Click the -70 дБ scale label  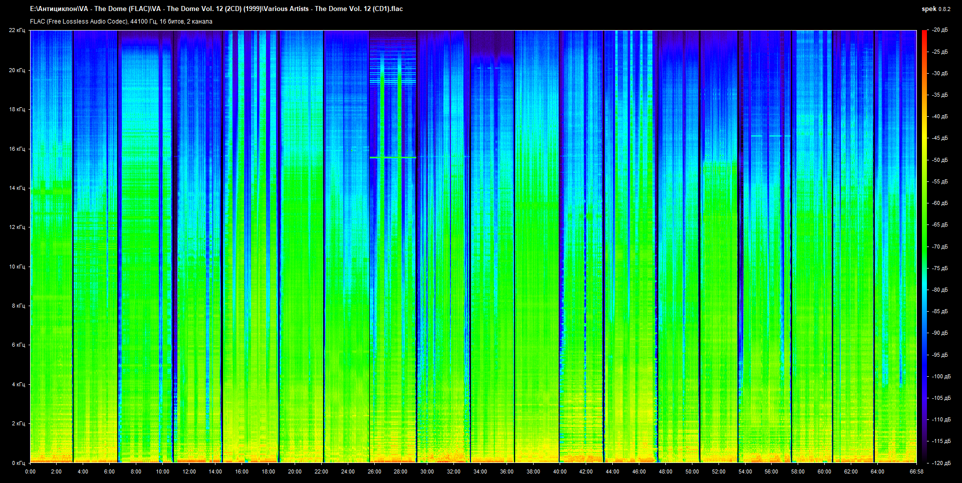(940, 247)
